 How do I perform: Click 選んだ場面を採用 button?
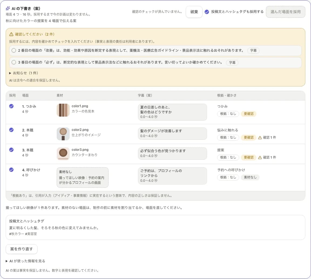(285, 12)
